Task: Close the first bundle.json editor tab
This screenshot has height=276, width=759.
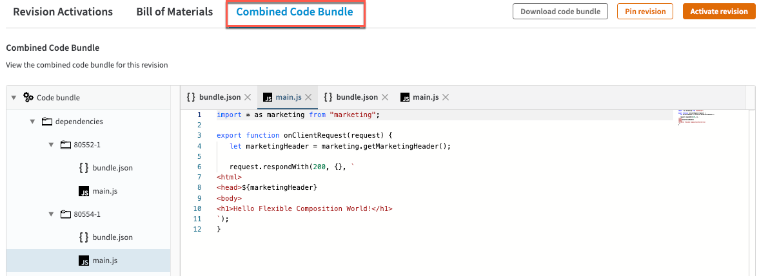Action: (x=248, y=97)
